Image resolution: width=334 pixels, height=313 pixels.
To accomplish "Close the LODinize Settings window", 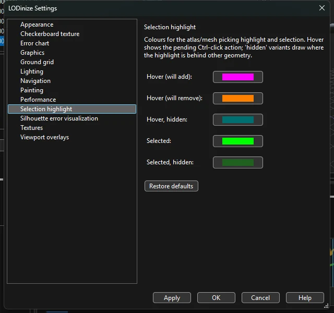I will 322,8.
